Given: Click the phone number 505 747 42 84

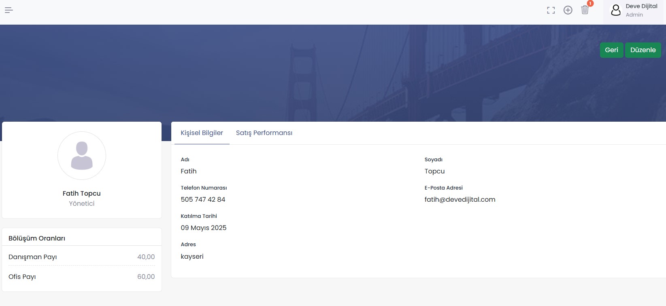Looking at the screenshot, I should point(203,200).
